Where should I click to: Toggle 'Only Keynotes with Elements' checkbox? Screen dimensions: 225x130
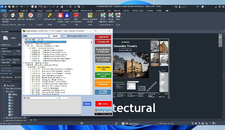click(x=66, y=36)
